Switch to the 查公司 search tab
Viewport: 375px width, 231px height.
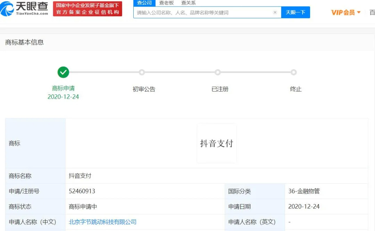144,3
